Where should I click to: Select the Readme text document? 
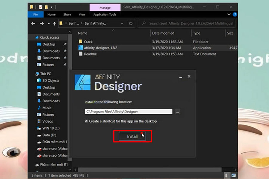90,54
